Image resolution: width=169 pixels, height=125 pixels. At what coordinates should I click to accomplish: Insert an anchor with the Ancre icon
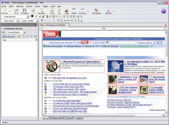point(52,10)
